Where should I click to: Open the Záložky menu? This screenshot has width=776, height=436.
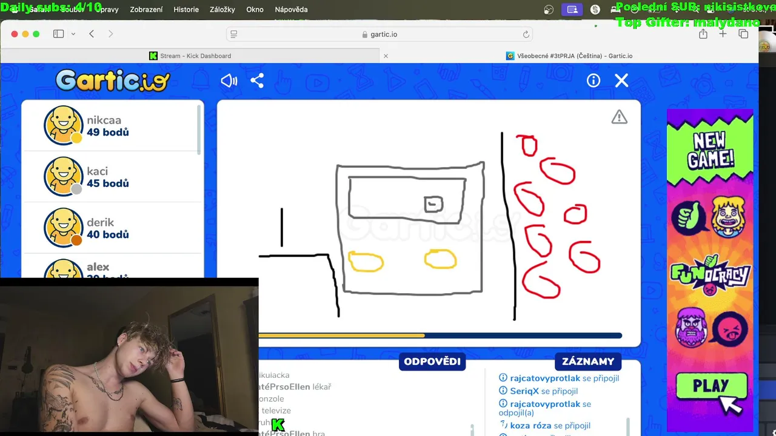coord(222,10)
